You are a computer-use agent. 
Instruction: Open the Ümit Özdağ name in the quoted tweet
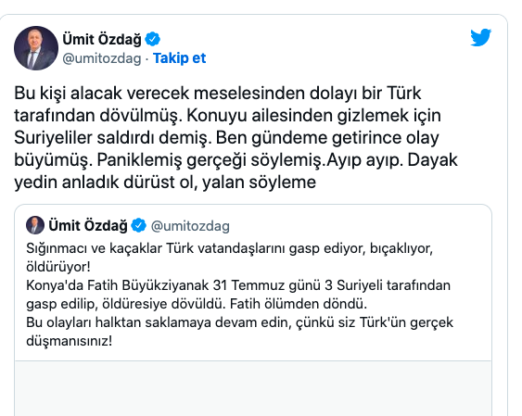pyautogui.click(x=88, y=225)
